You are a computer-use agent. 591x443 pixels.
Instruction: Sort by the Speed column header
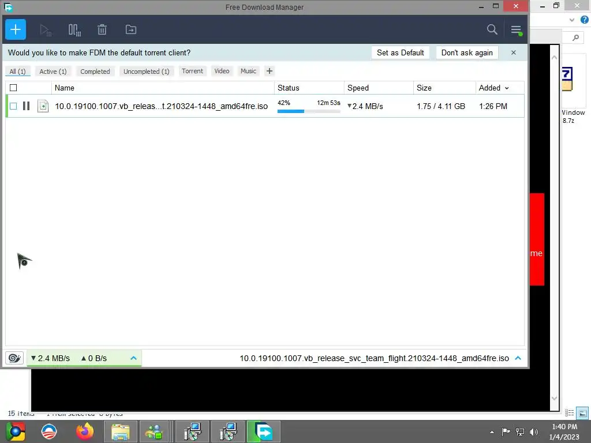point(358,88)
